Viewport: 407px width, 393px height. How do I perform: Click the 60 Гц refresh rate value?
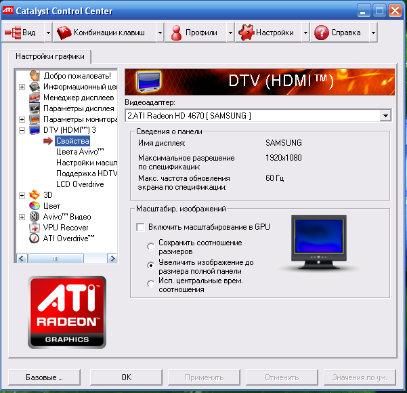click(275, 178)
